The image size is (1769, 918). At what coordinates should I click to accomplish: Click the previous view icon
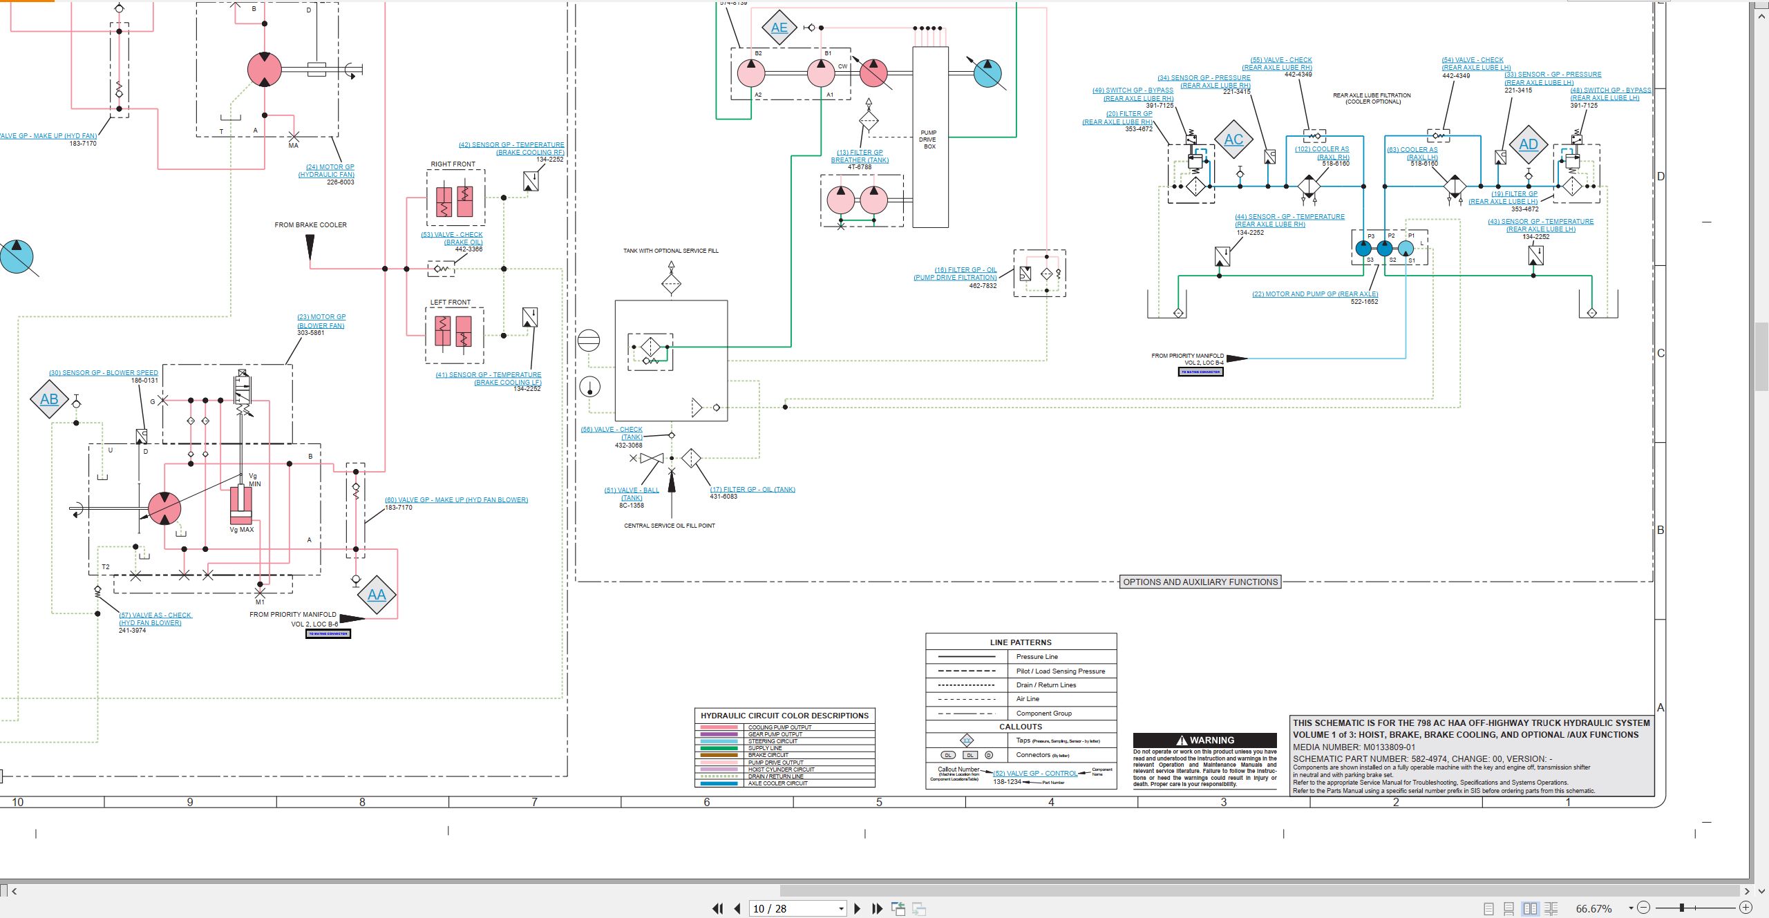click(x=898, y=908)
